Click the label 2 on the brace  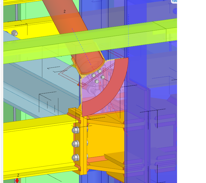pos(65,12)
